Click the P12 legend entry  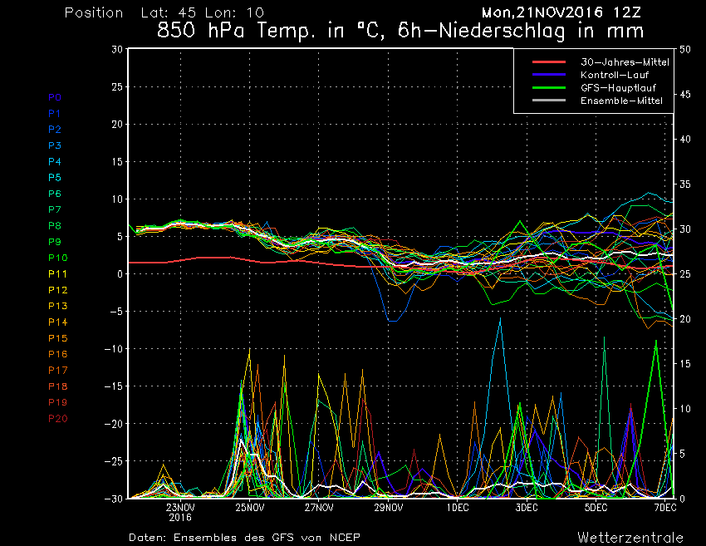[57, 290]
